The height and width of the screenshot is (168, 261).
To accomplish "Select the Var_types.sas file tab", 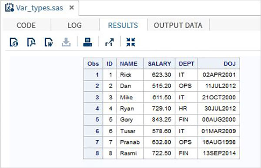I will pyautogui.click(x=40, y=8).
